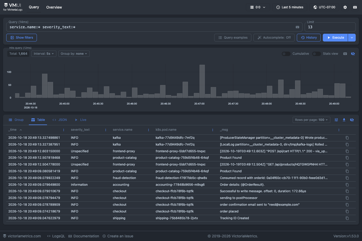This screenshot has width=362, height=241.
Task: Run the query with Execute
Action: point(335,38)
